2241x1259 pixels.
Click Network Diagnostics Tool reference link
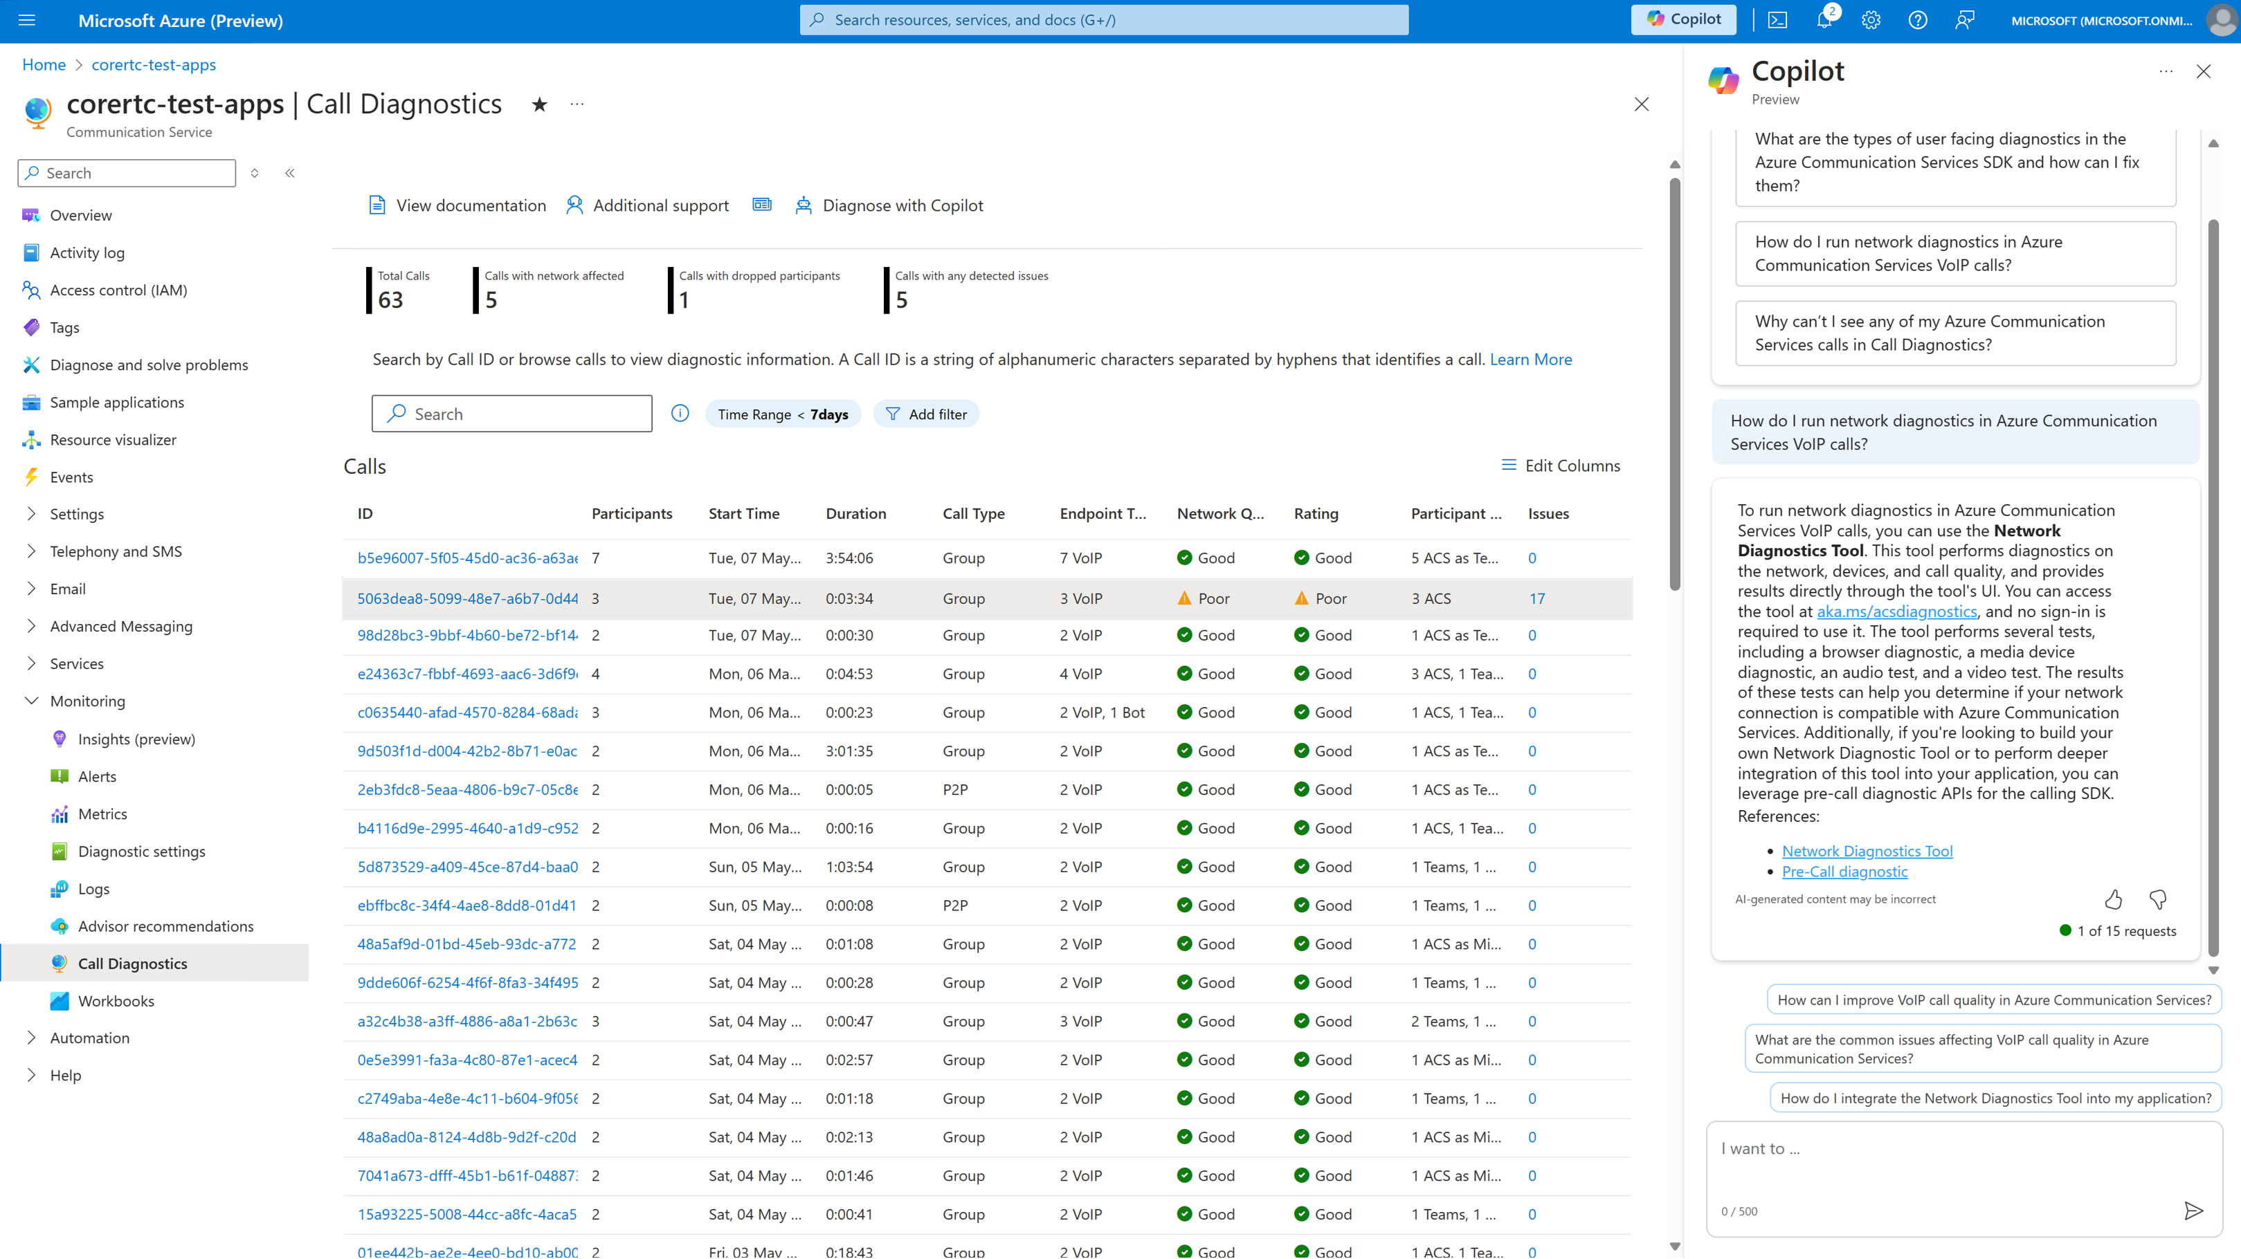1867,849
